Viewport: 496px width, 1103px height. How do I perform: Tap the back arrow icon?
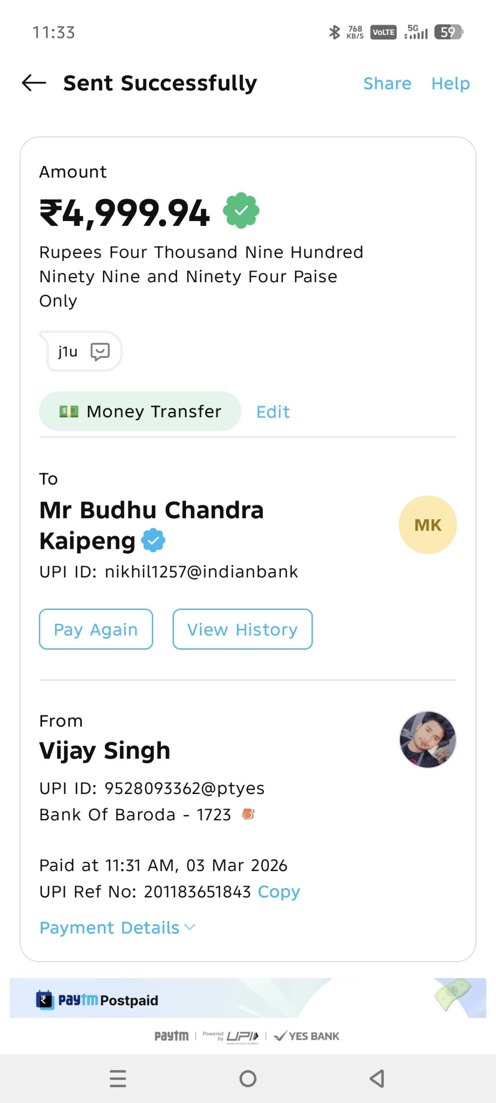point(34,83)
